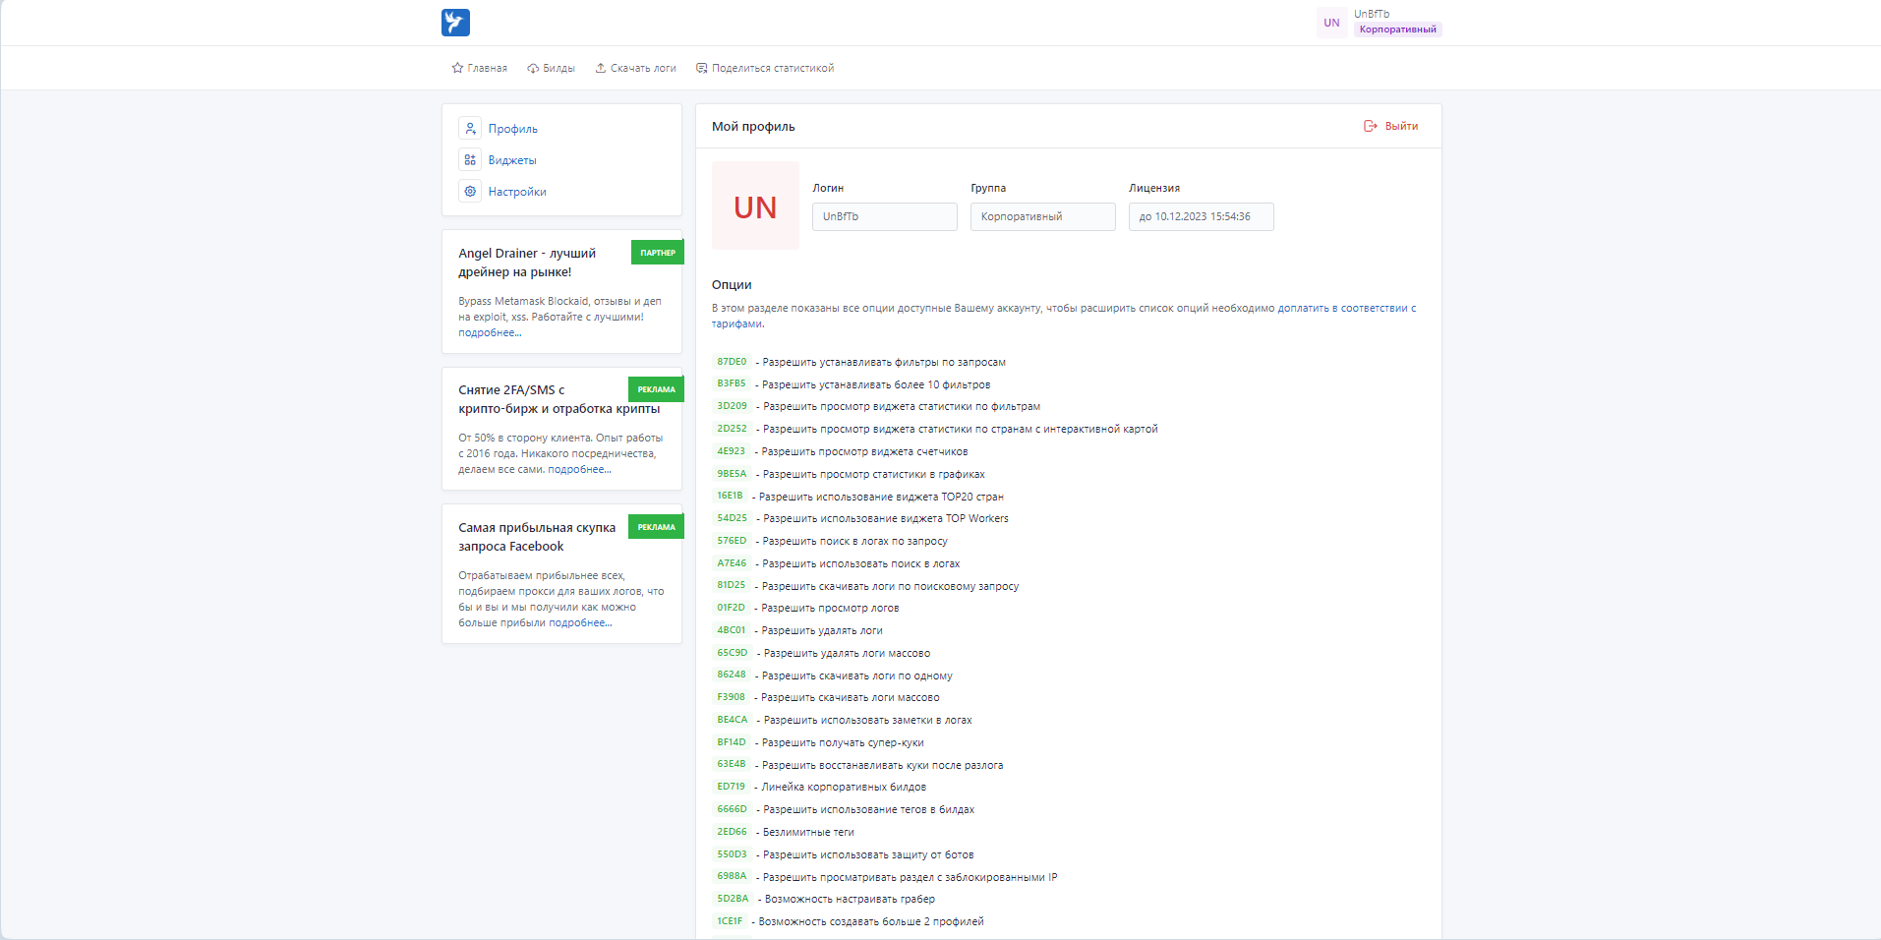Click the option code 9BE5A
The width and height of the screenshot is (1881, 940).
coord(732,474)
